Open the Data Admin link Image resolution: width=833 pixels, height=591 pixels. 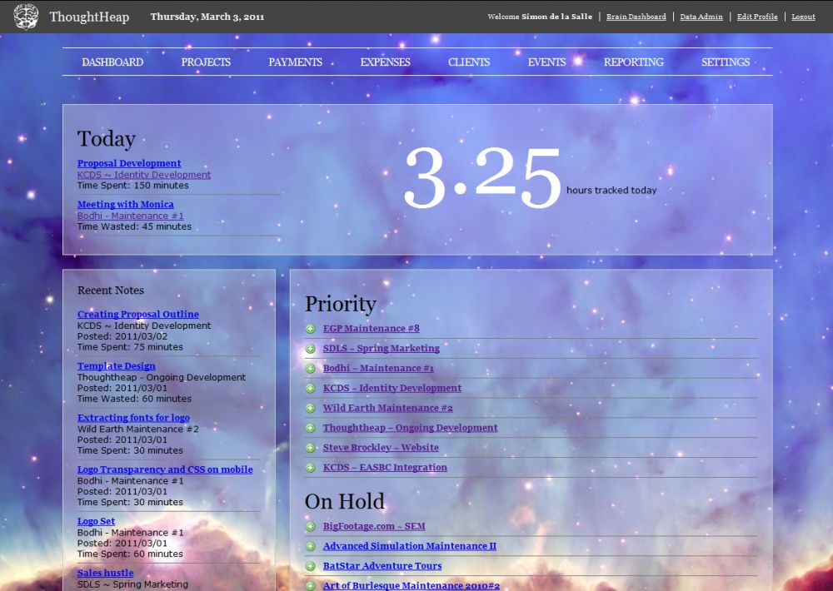tap(701, 17)
